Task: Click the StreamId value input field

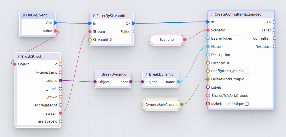Action: (113, 40)
